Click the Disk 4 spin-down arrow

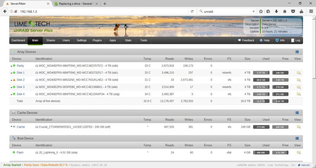pos(11,94)
